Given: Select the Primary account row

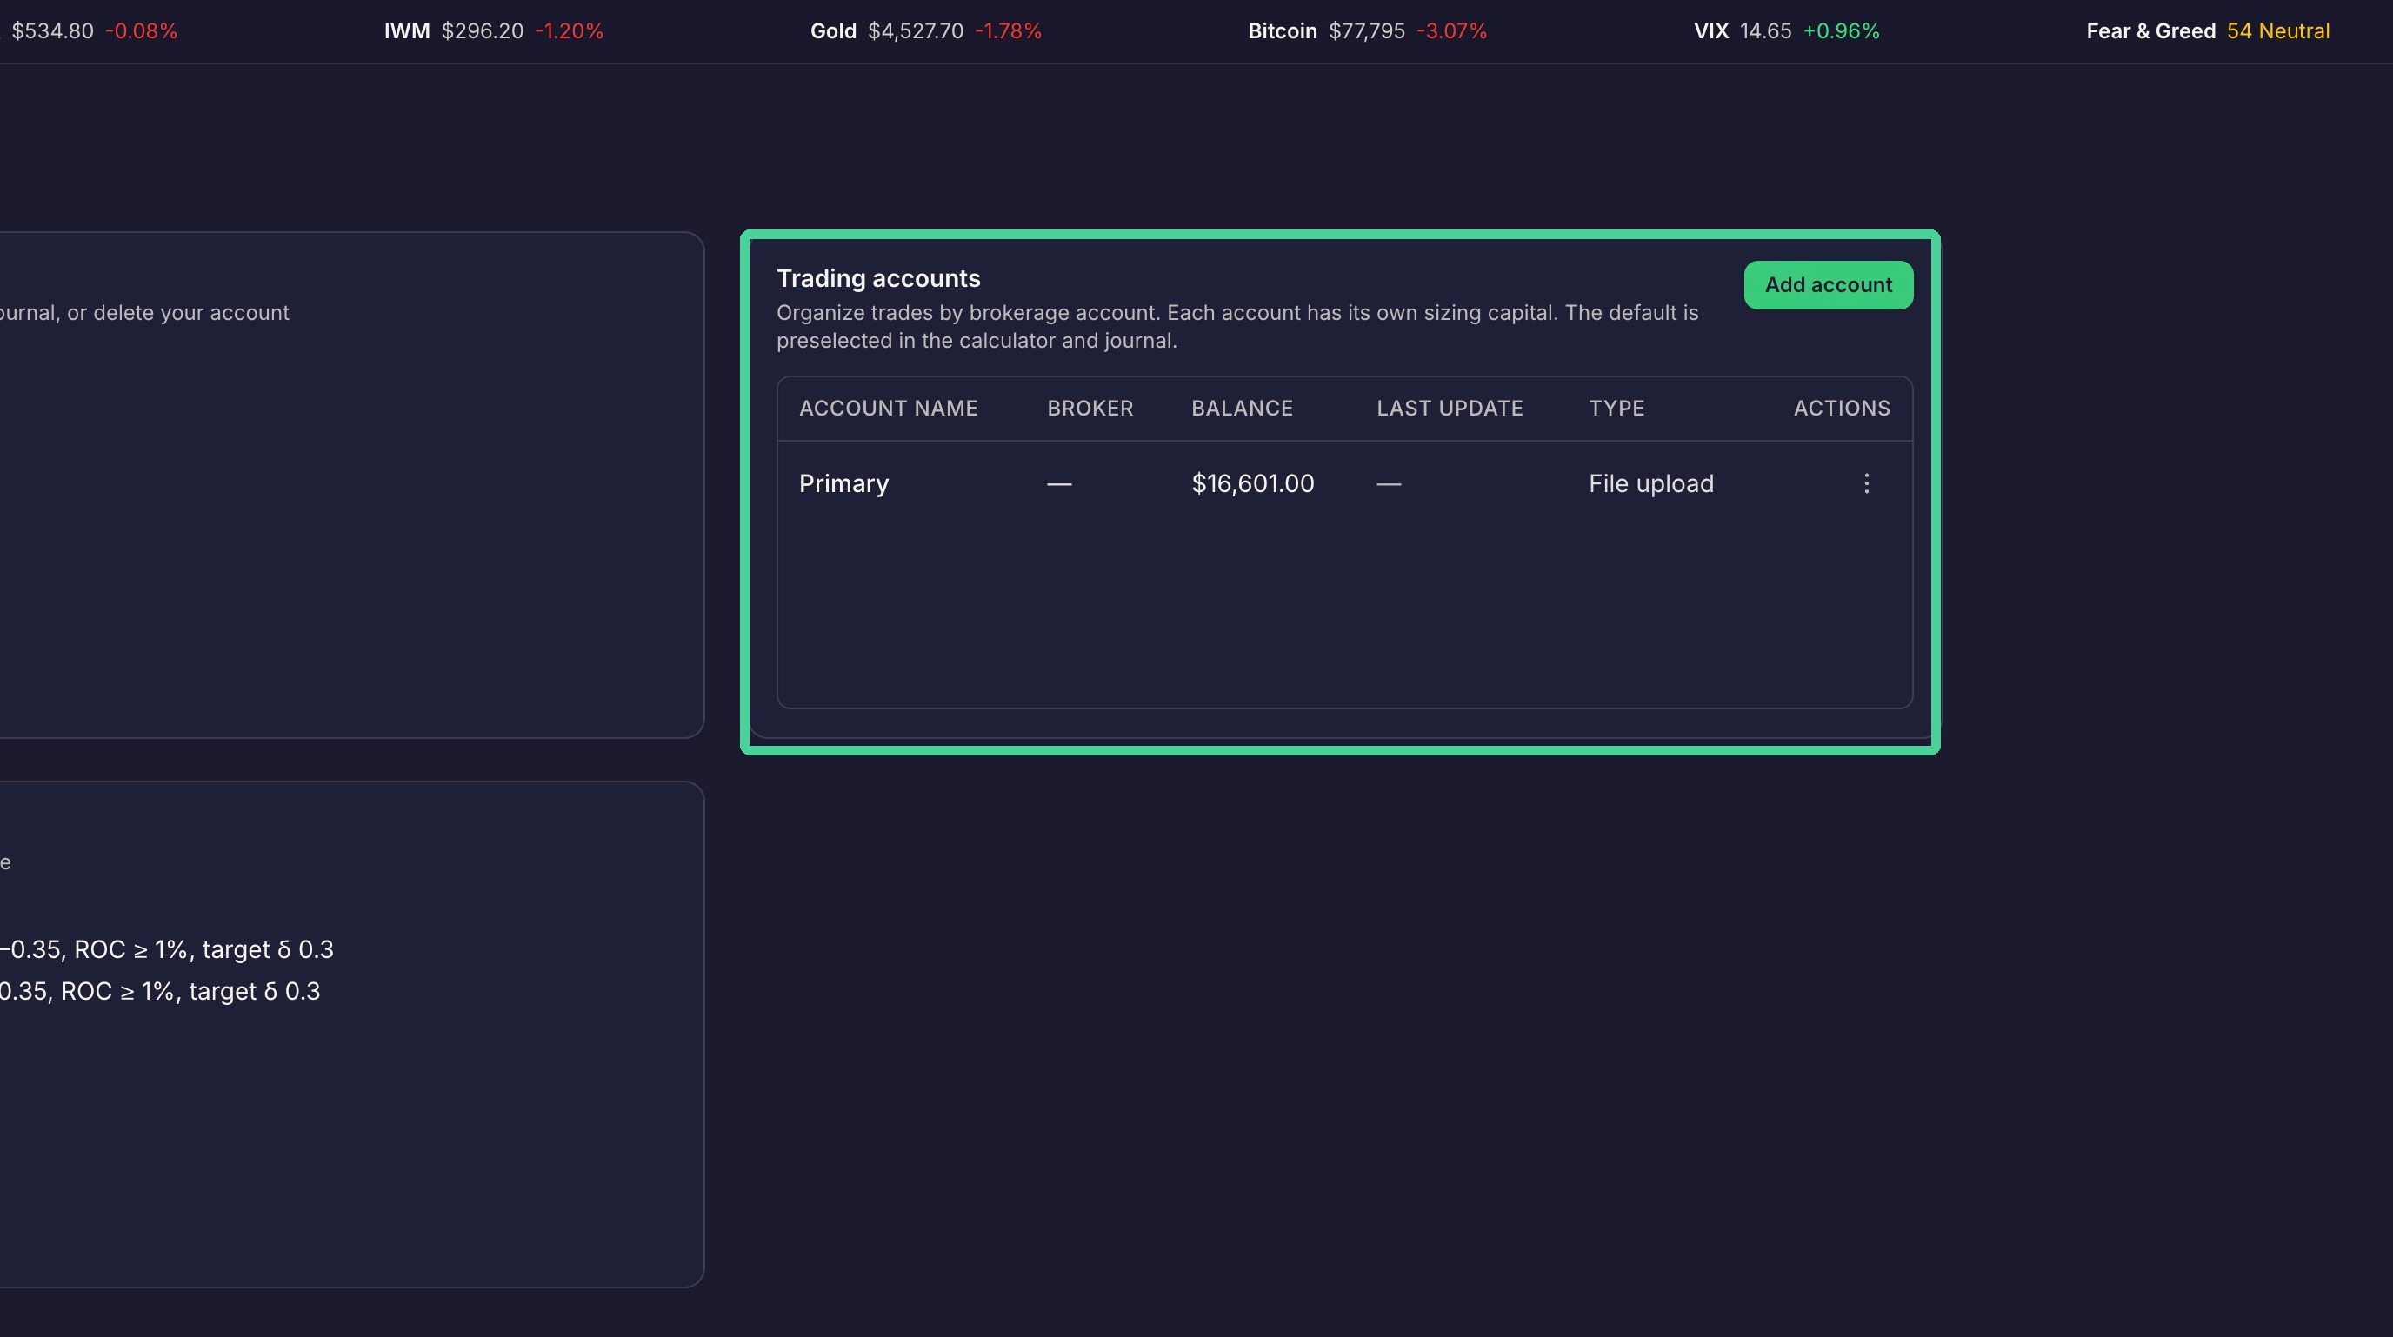Looking at the screenshot, I should point(1344,483).
